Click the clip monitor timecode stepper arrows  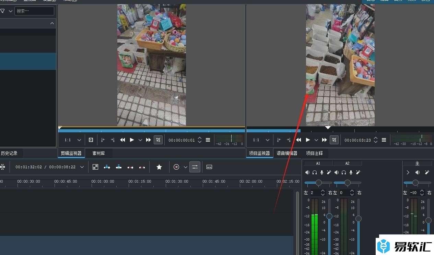(200, 140)
